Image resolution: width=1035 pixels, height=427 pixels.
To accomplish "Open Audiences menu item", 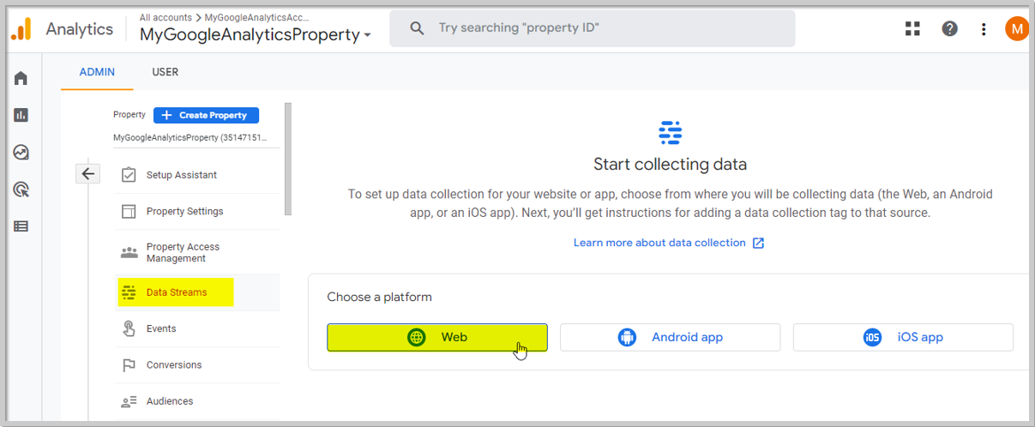I will click(197, 401).
